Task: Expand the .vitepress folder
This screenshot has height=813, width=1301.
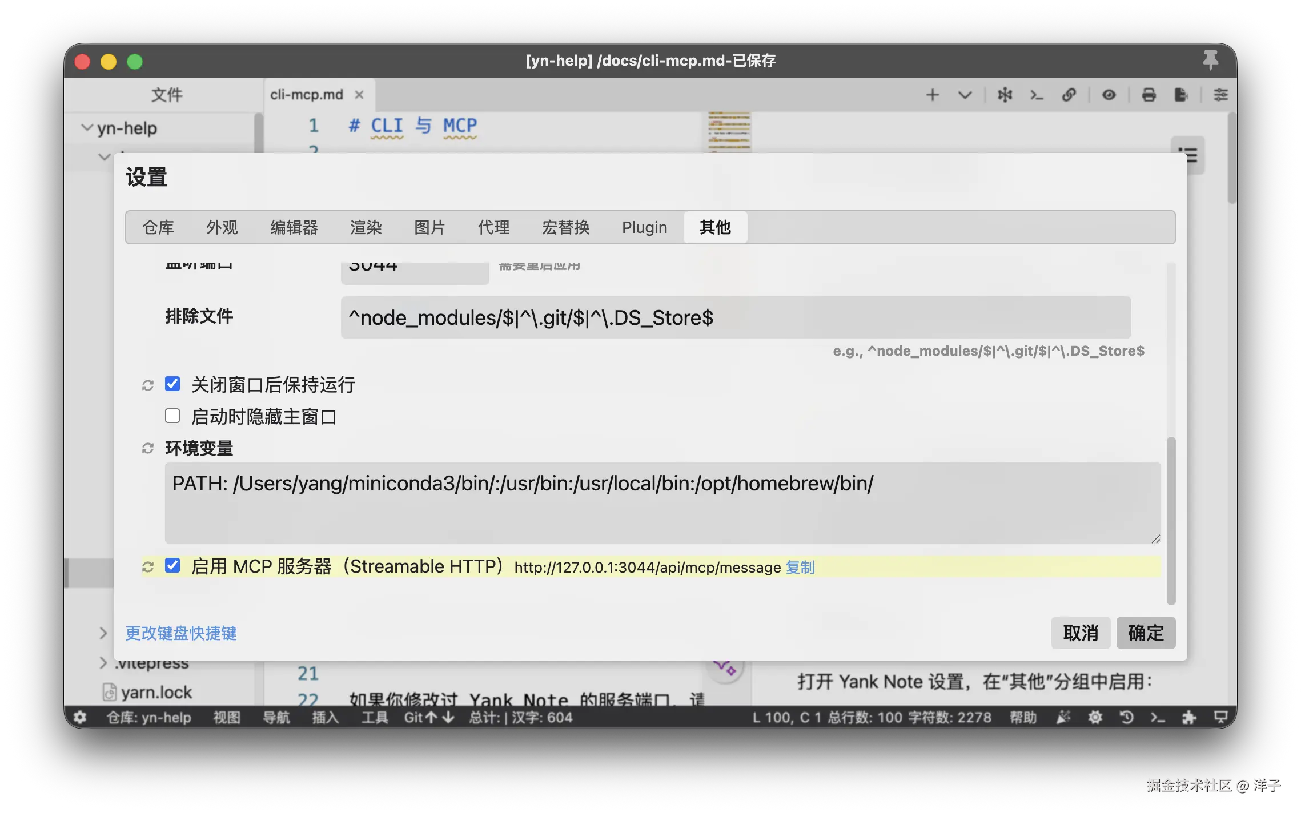Action: (x=103, y=662)
